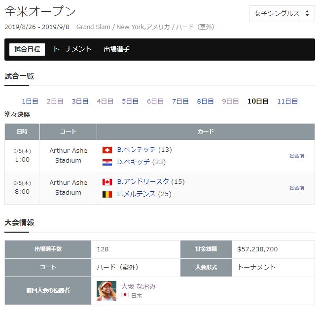Click the コート label cell in the 大会情報 table

coord(48,267)
